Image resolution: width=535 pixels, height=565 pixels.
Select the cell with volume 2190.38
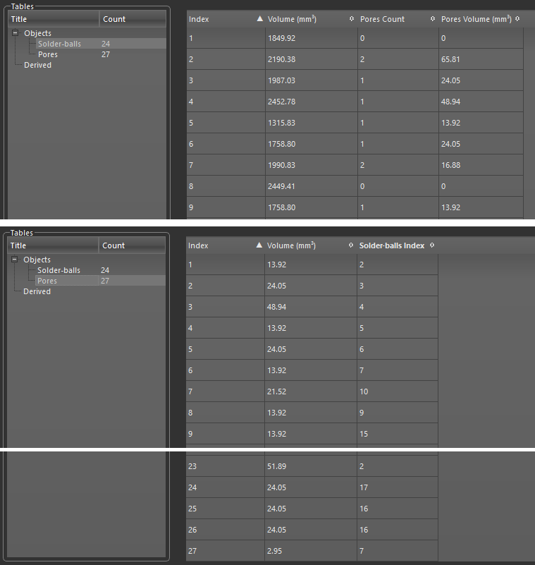(312, 59)
